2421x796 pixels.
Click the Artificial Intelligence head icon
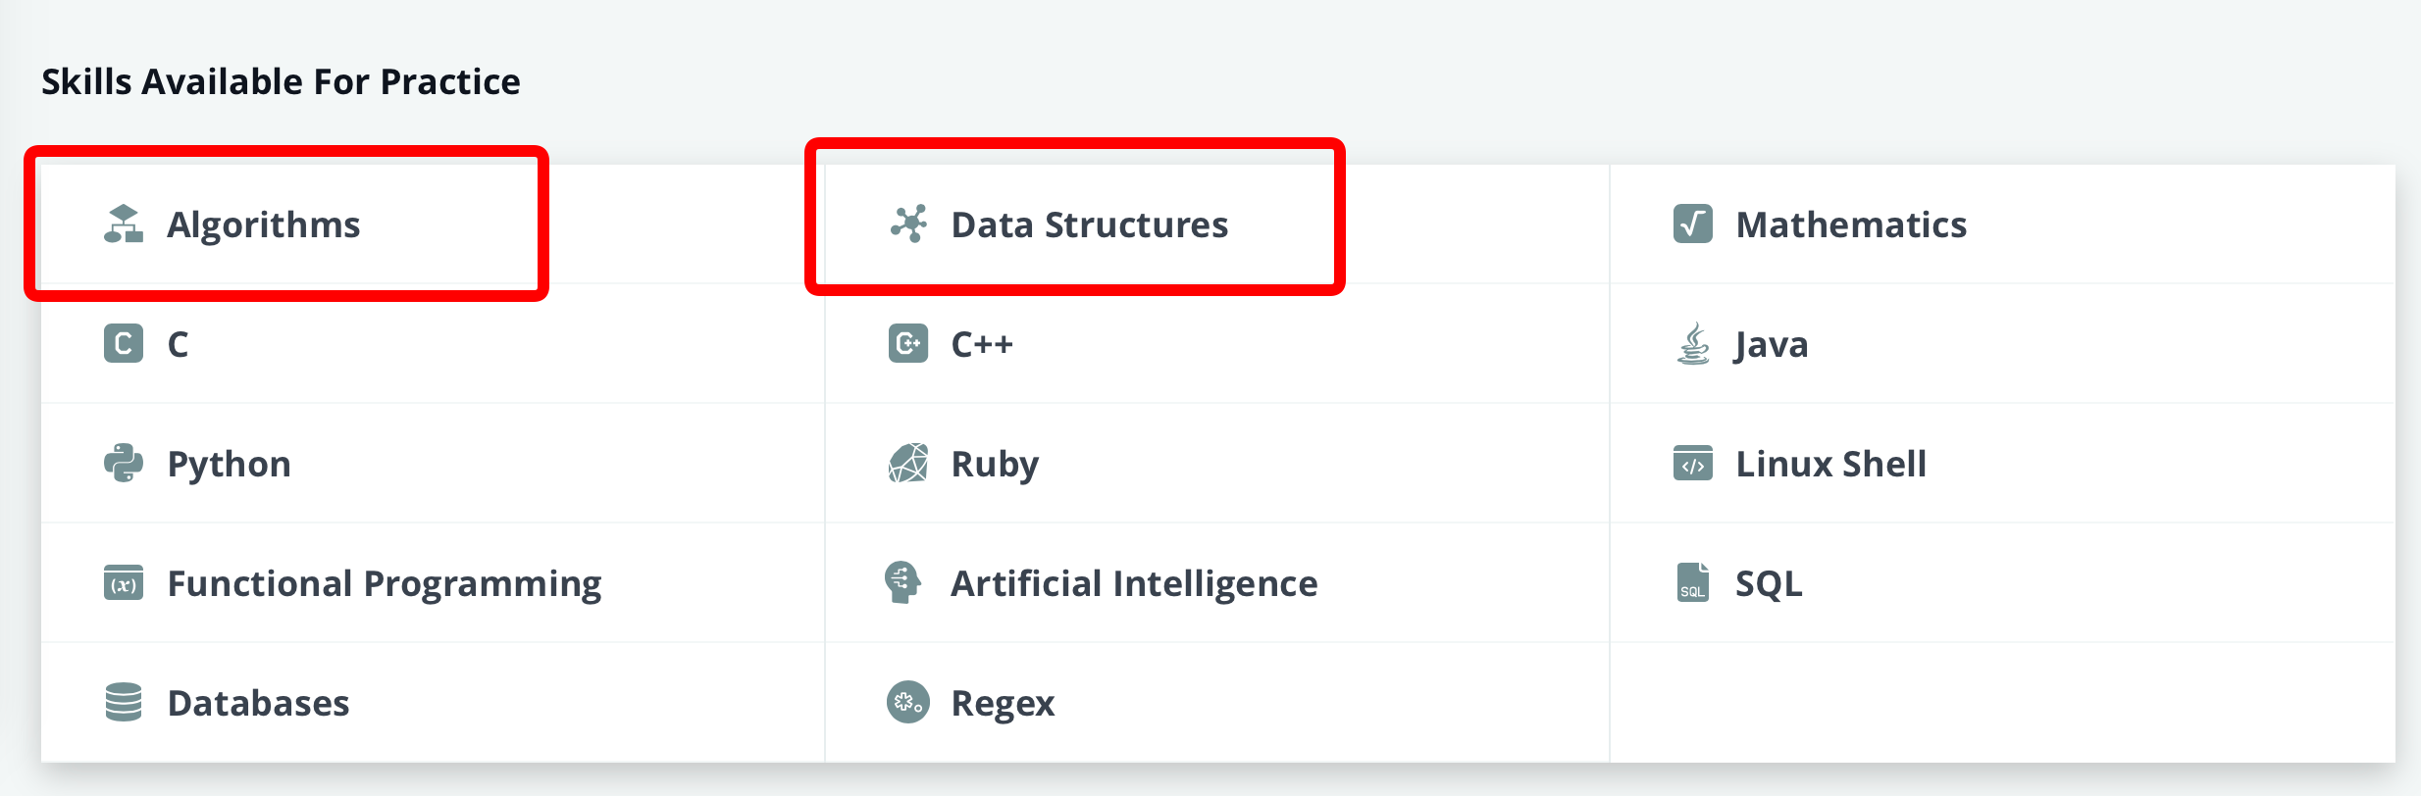pos(902,582)
